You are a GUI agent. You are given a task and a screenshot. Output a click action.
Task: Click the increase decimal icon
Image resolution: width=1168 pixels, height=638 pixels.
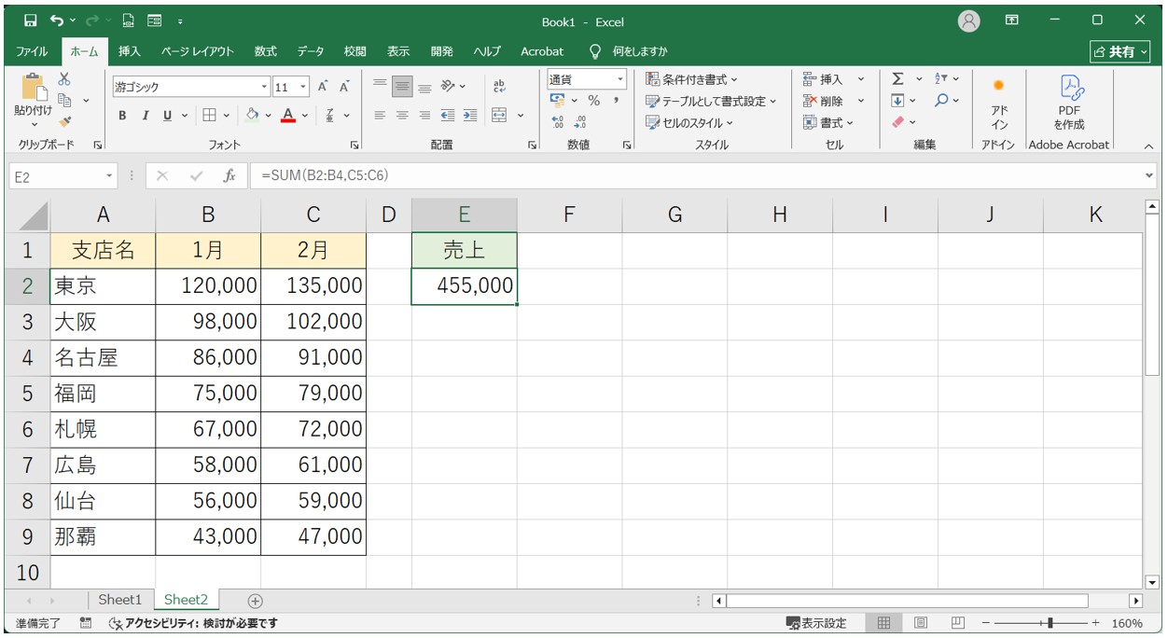tap(559, 122)
